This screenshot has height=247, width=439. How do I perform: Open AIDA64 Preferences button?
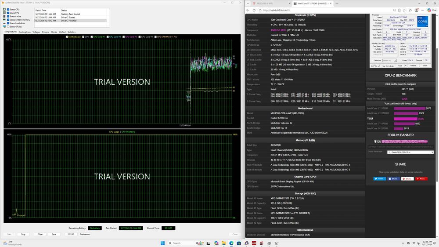click(x=85, y=234)
